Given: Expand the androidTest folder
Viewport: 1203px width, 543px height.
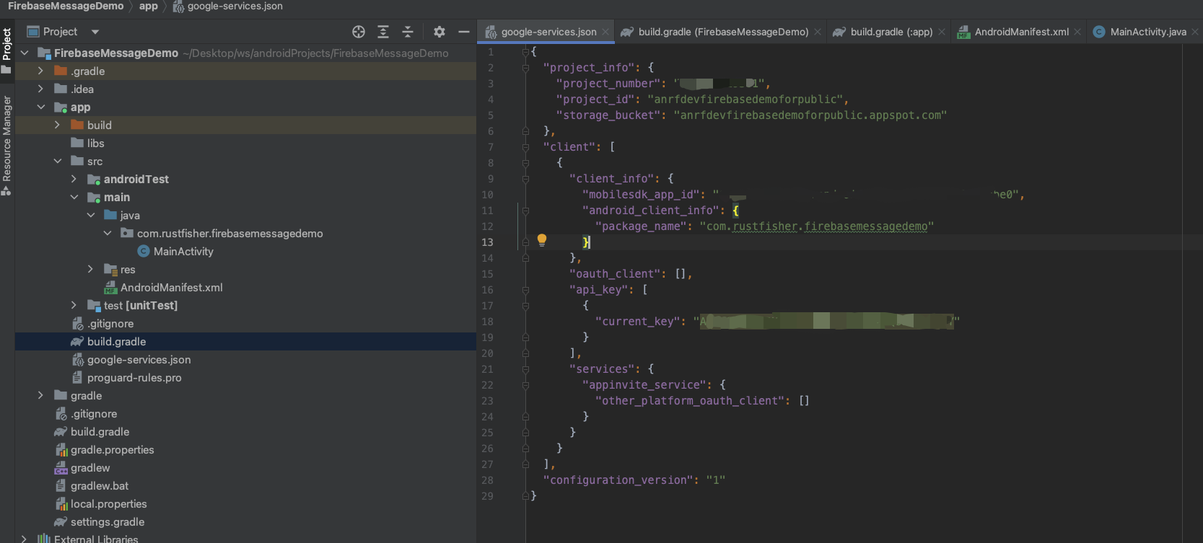Looking at the screenshot, I should coord(74,179).
